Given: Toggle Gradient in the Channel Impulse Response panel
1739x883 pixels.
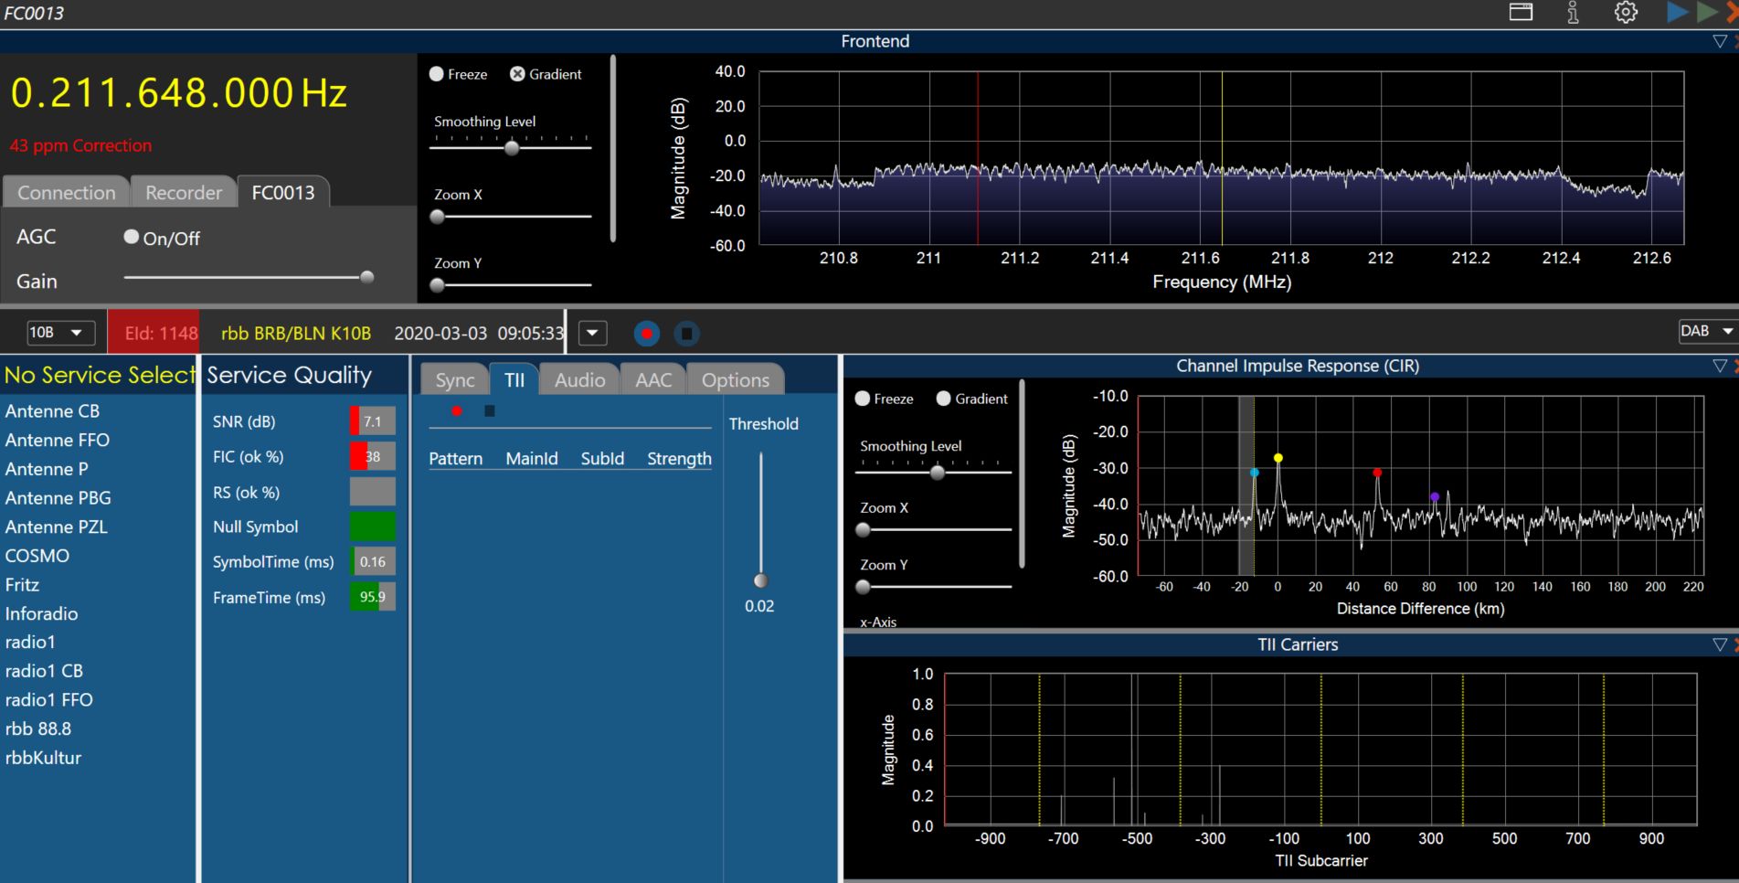Looking at the screenshot, I should 944,399.
